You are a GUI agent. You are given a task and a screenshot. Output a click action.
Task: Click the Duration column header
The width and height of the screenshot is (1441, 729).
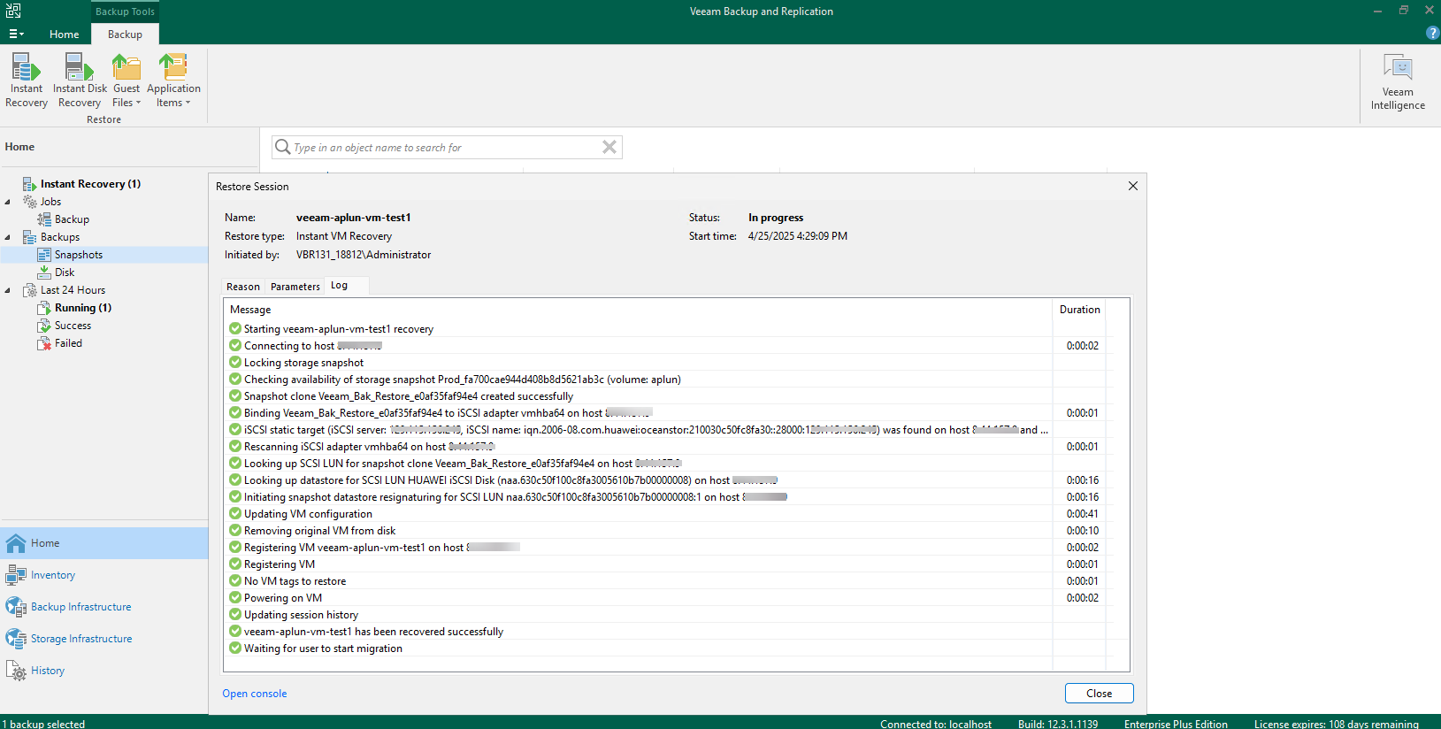tap(1079, 310)
